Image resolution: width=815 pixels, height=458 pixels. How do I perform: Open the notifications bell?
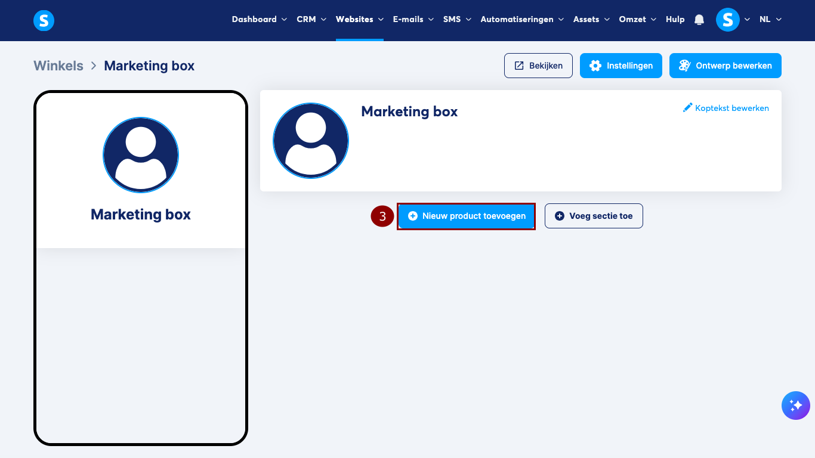click(699, 20)
